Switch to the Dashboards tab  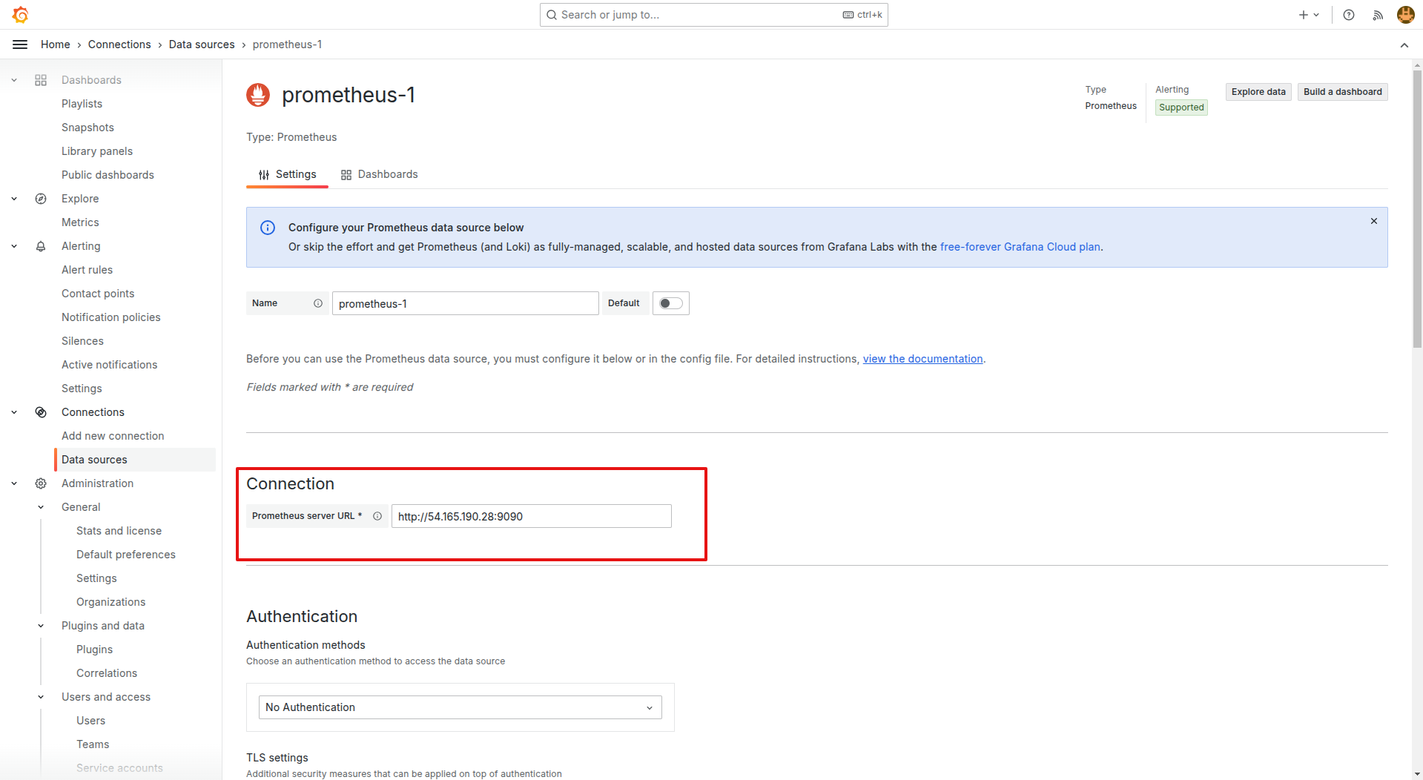(380, 174)
